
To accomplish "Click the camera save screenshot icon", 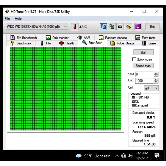I will point(120,26).
